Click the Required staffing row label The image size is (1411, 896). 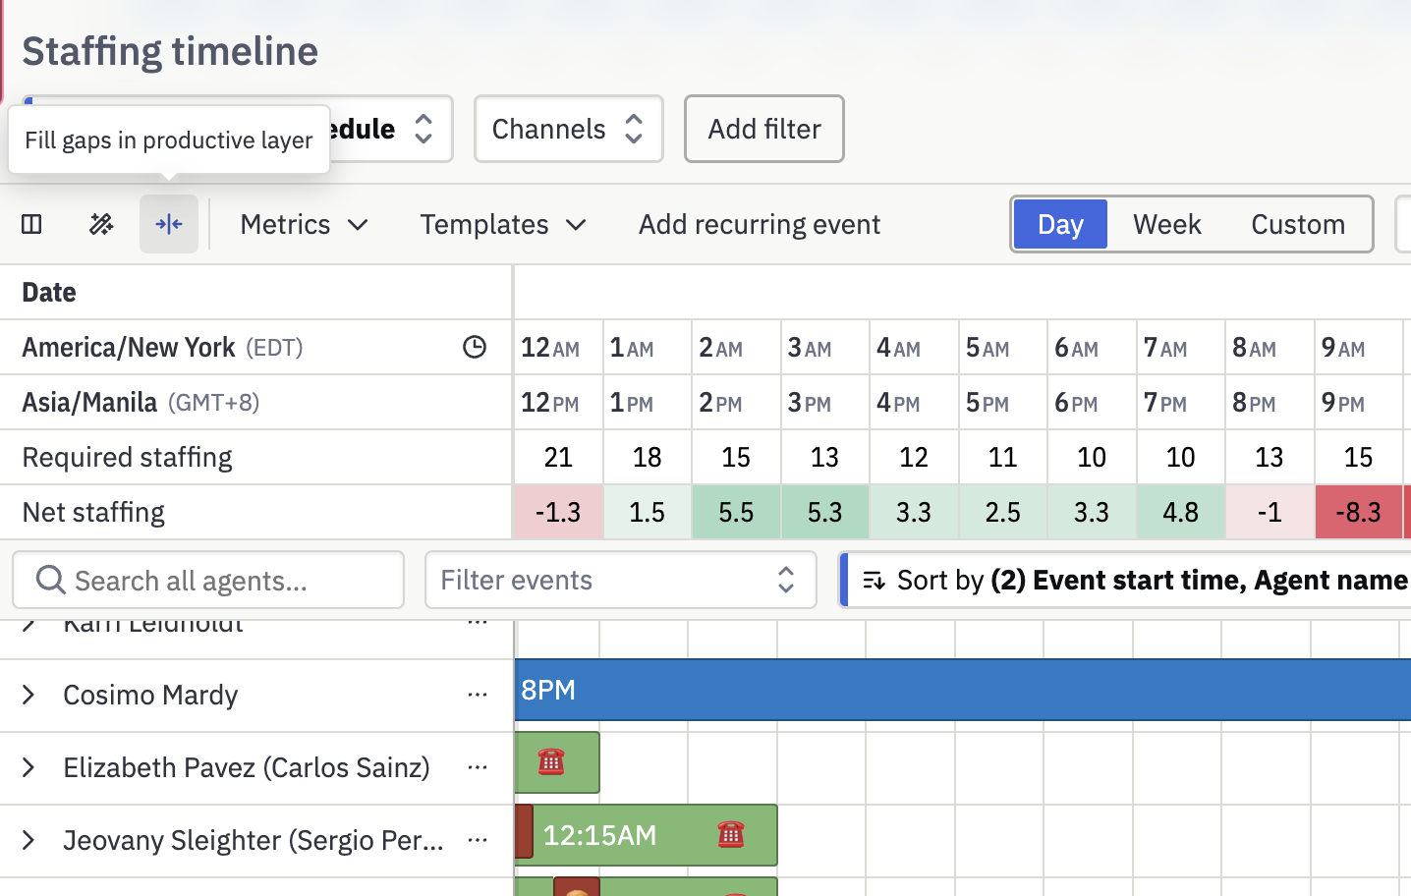click(127, 457)
